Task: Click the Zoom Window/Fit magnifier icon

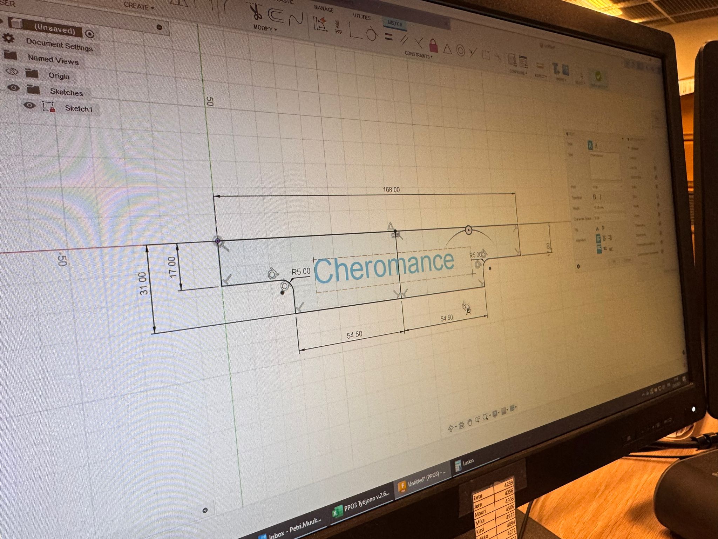Action: tap(486, 417)
